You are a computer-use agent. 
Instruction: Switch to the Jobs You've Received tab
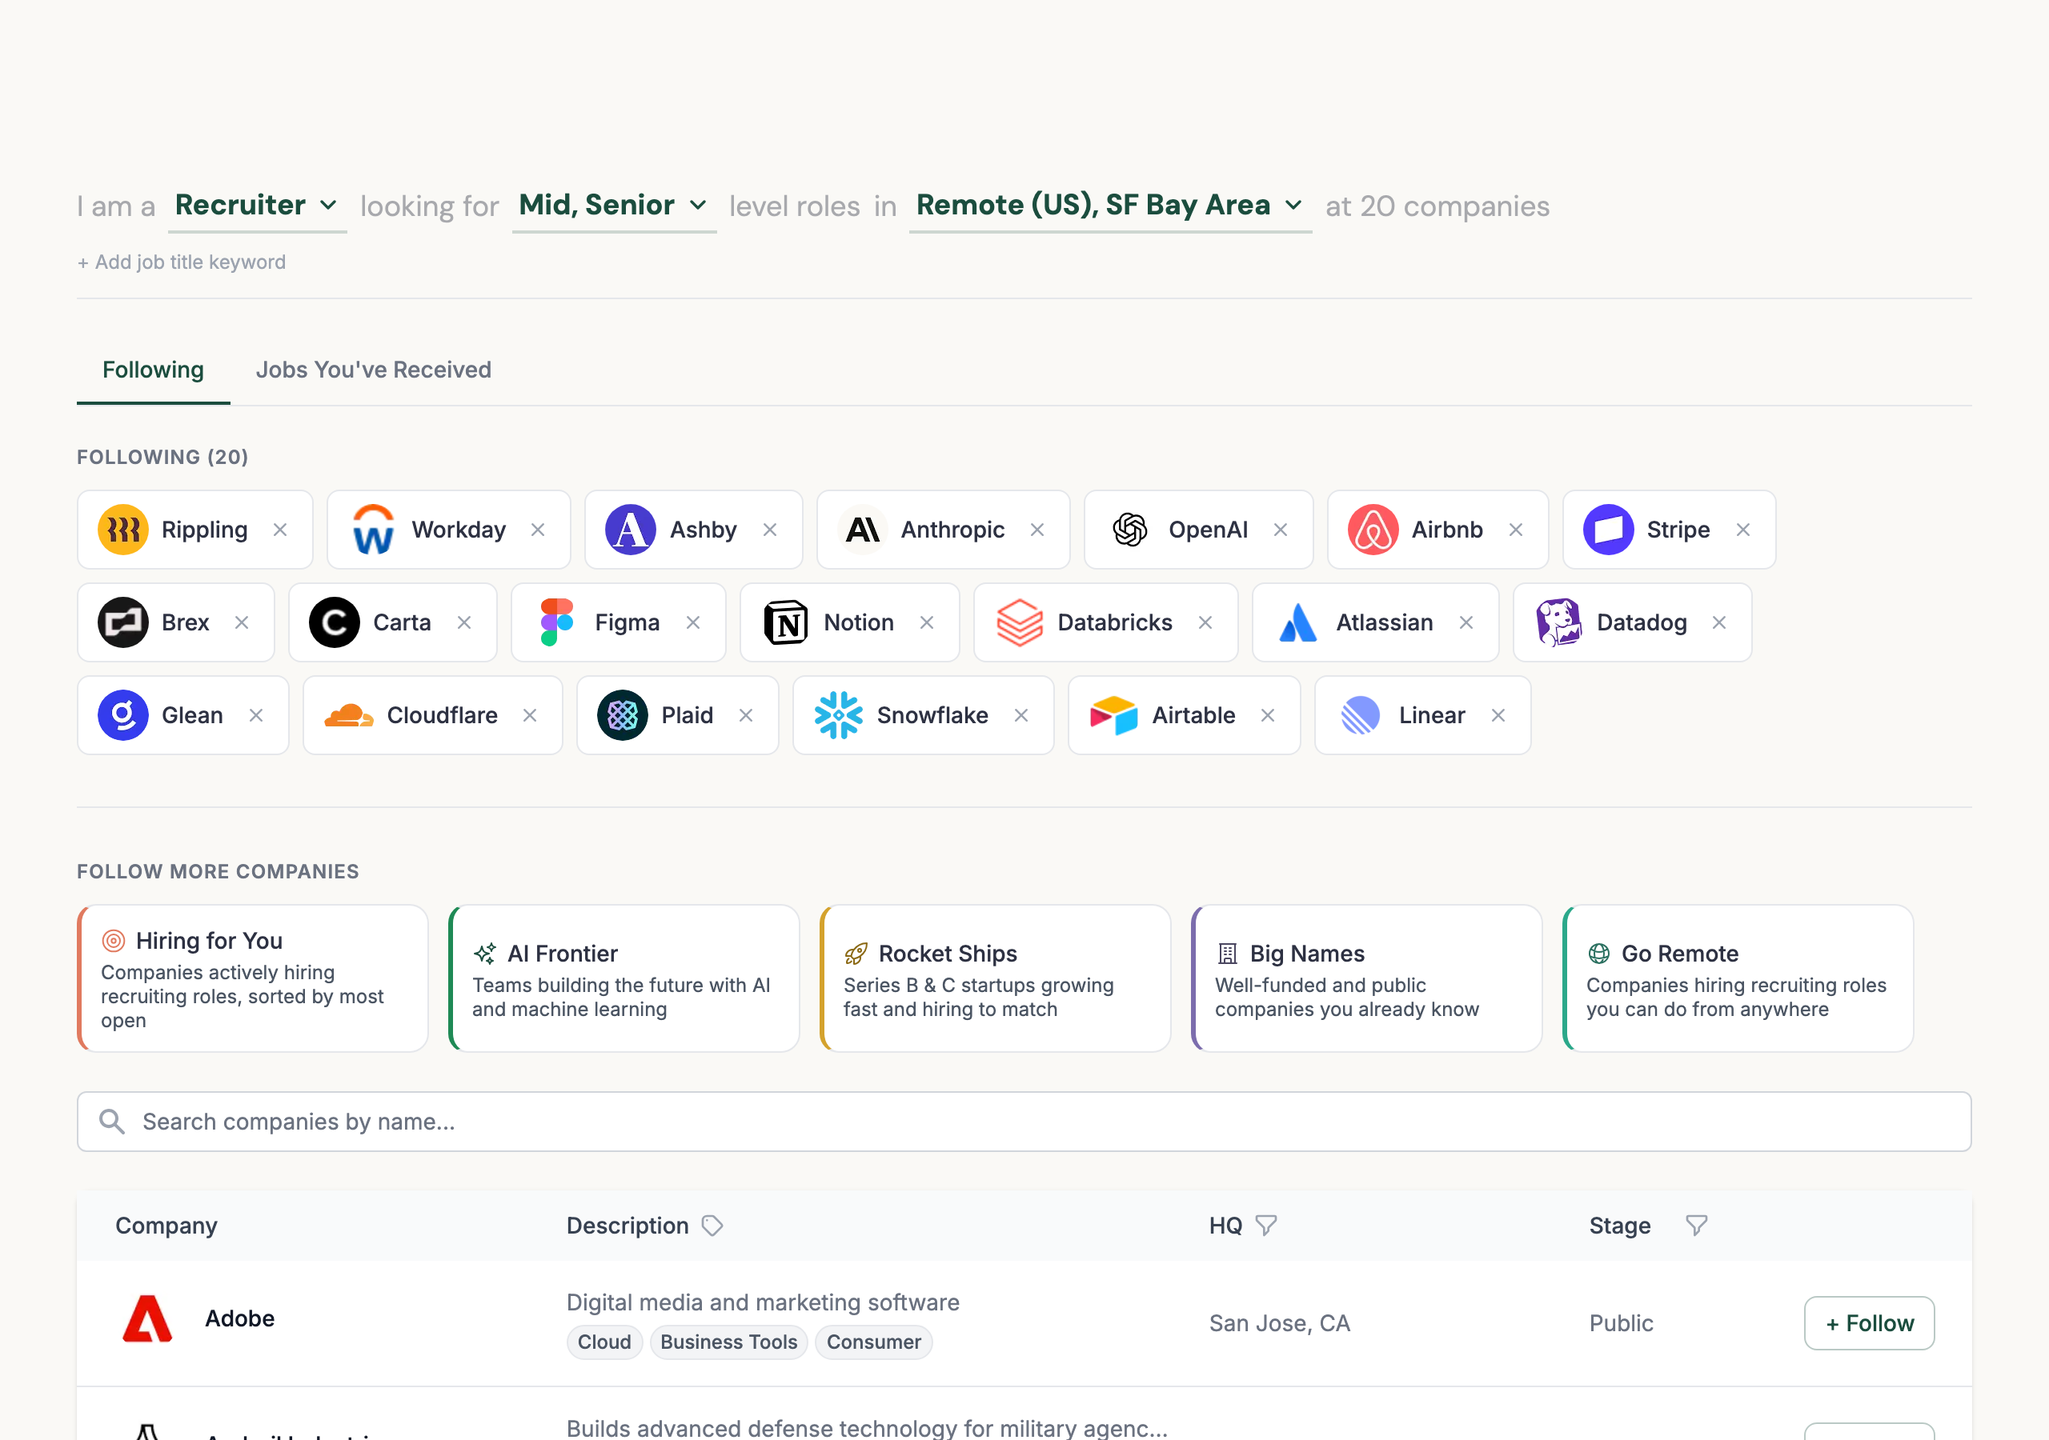[373, 370]
